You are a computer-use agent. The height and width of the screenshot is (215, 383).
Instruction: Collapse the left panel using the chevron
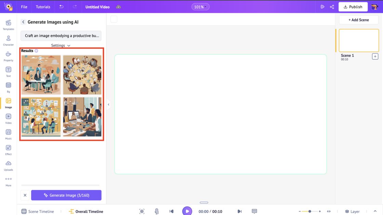[108, 104]
